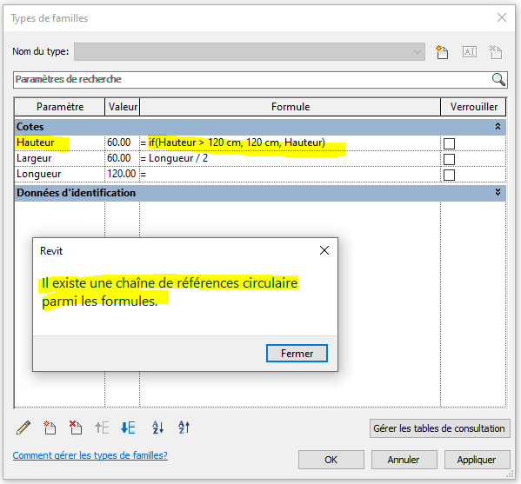Click the empty formula cell for Longueur
This screenshot has width=521, height=484.
[290, 174]
